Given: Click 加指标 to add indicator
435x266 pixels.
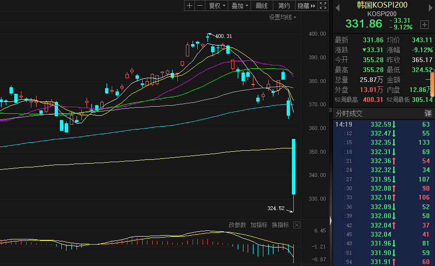Looking at the screenshot, I should click(259, 225).
